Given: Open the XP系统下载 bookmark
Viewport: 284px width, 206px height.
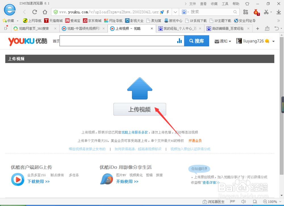Looking at the screenshot, I should [x=196, y=21].
